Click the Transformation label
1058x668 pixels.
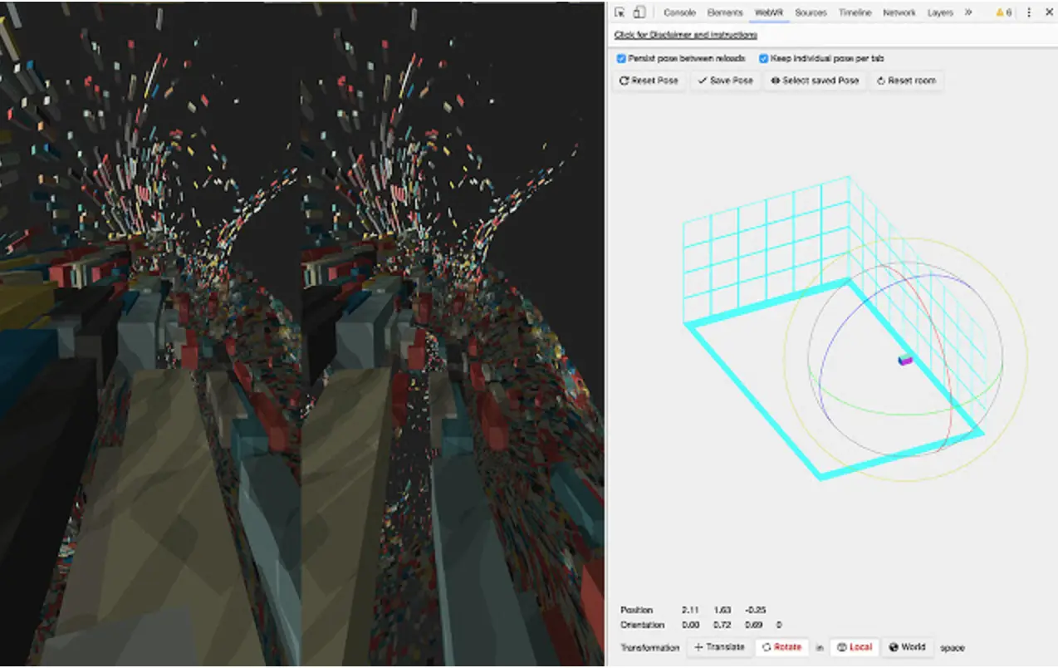point(649,647)
